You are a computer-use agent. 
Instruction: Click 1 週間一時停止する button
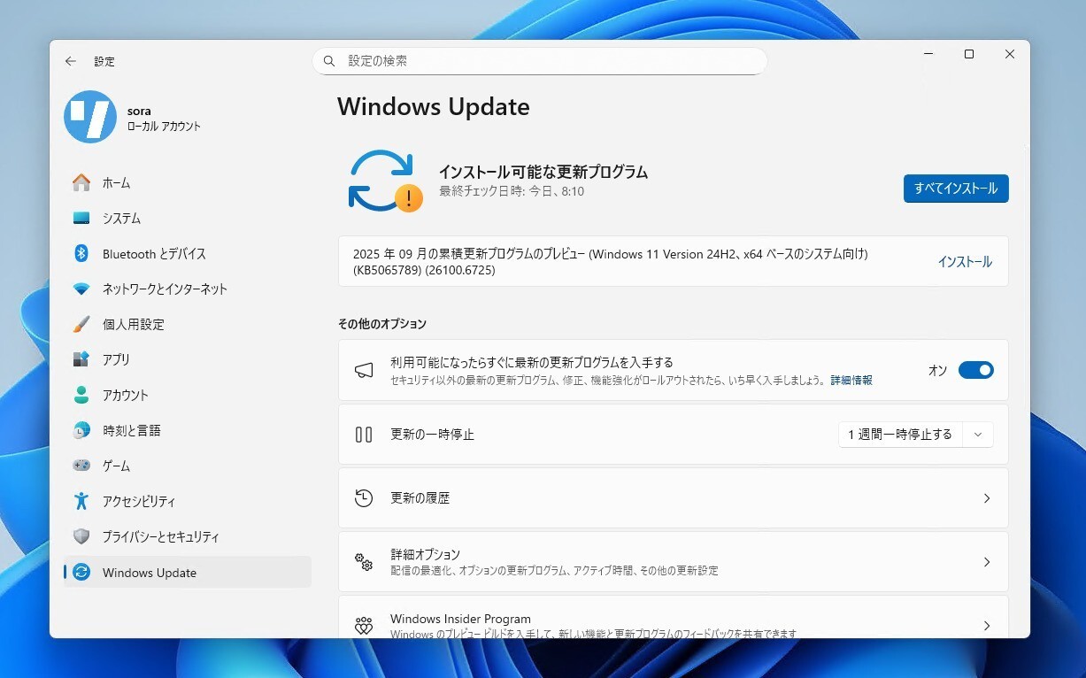coord(900,435)
